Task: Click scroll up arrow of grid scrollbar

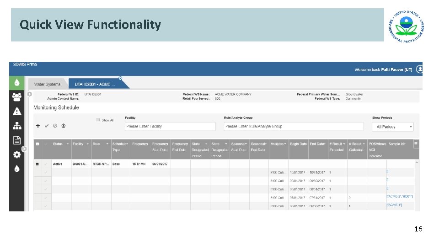Action: click(x=417, y=162)
